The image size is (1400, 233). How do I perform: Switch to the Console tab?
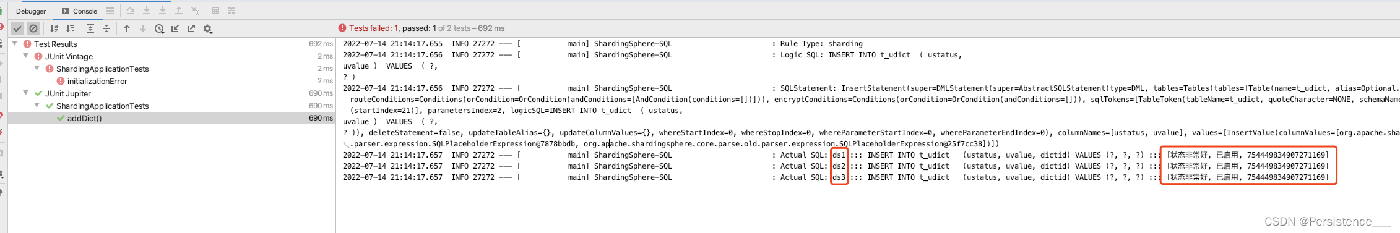click(79, 11)
